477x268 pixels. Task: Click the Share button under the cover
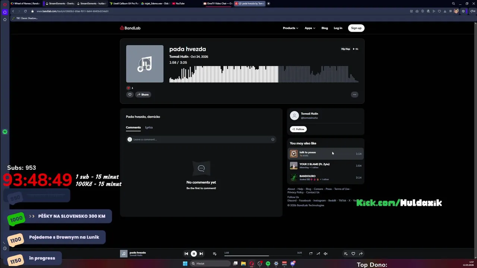pos(143,95)
